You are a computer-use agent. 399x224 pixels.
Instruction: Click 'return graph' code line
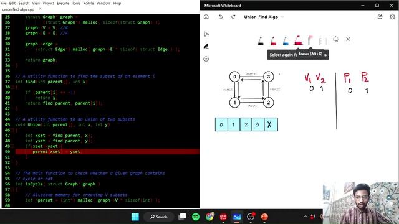pyautogui.click(x=41, y=60)
